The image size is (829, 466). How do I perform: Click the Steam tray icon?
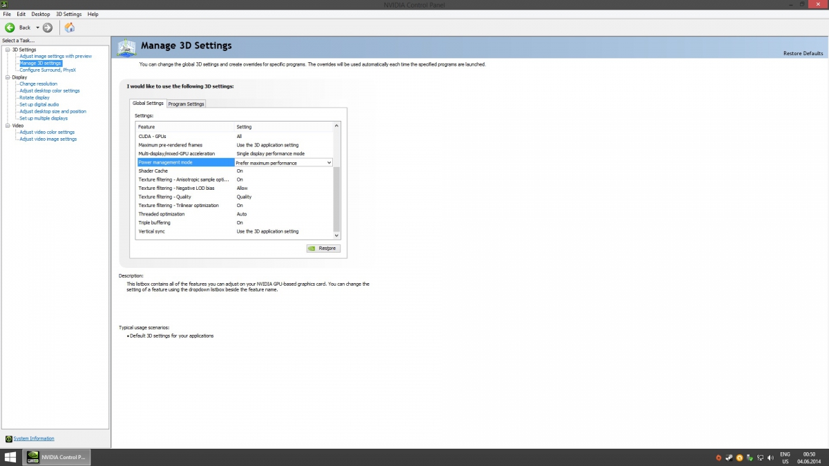coord(729,458)
